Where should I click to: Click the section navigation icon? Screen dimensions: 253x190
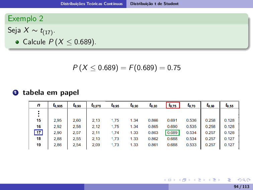pyautogui.click(x=215, y=180)
